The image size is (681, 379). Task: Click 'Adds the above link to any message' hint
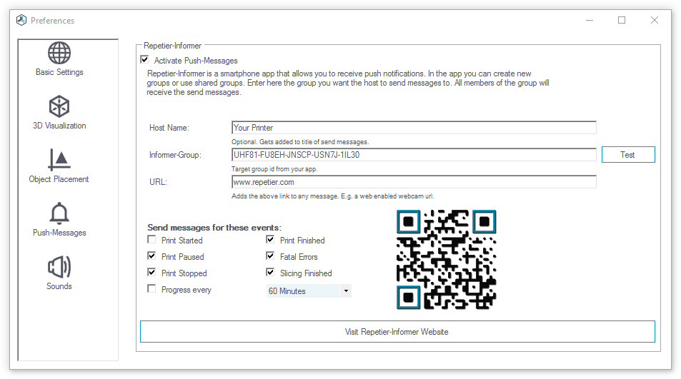[x=333, y=196]
